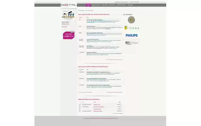Image resolution: width=201 pixels, height=126 pixels.
Task: Click 'Les opportunités d'affaires Exekutive.biz' heading
Action: pos(93,66)
